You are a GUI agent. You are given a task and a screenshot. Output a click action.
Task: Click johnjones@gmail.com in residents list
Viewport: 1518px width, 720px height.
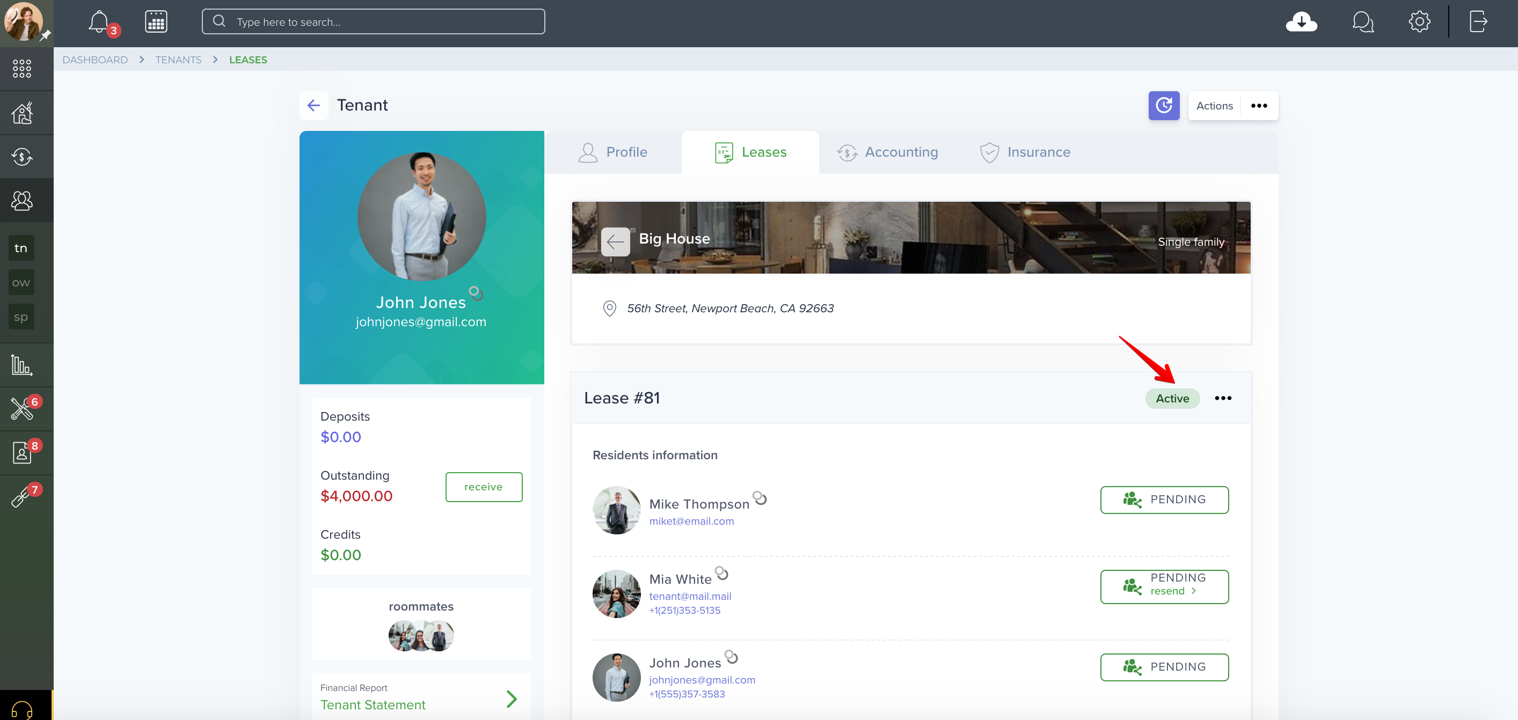pyautogui.click(x=702, y=679)
